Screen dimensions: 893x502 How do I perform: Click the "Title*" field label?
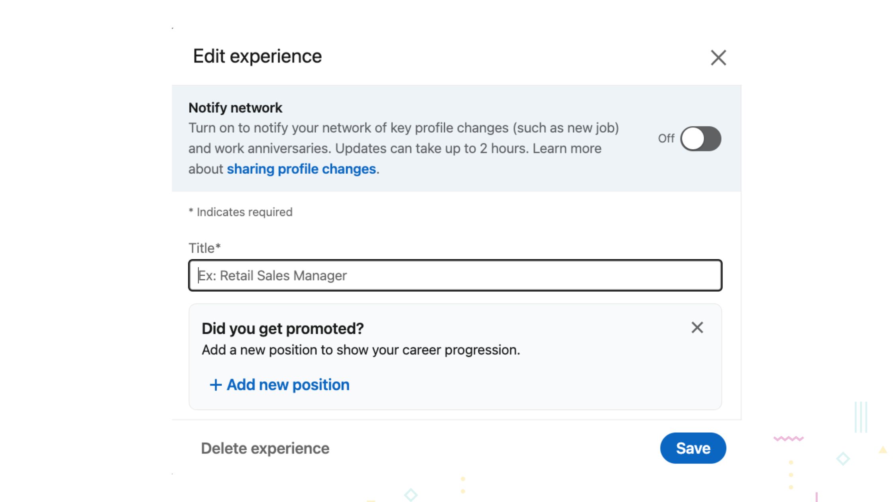(x=205, y=248)
